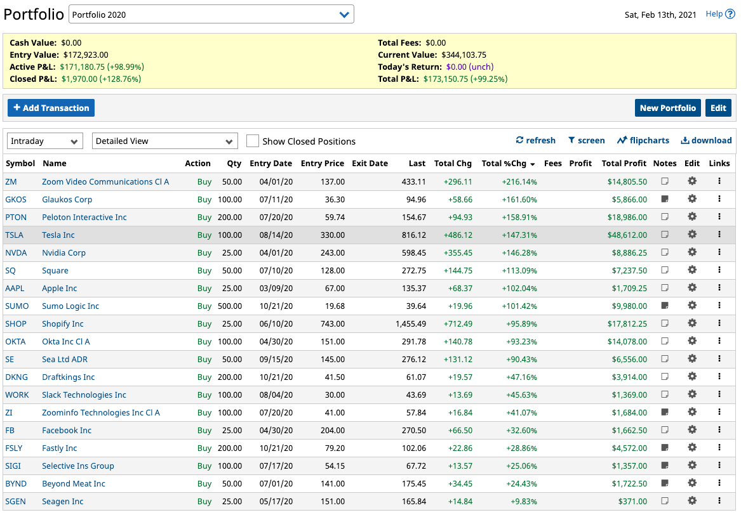Screen dimensions: 741x522
Task: Select Shopify last price 1,455.49
Action: click(411, 323)
